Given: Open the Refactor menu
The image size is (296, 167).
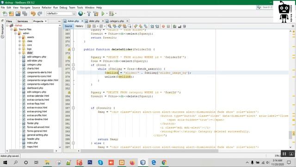Looking at the screenshot, I should (46, 7).
